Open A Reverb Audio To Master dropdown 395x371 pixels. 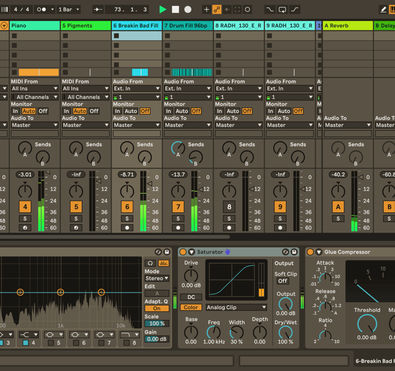348,125
